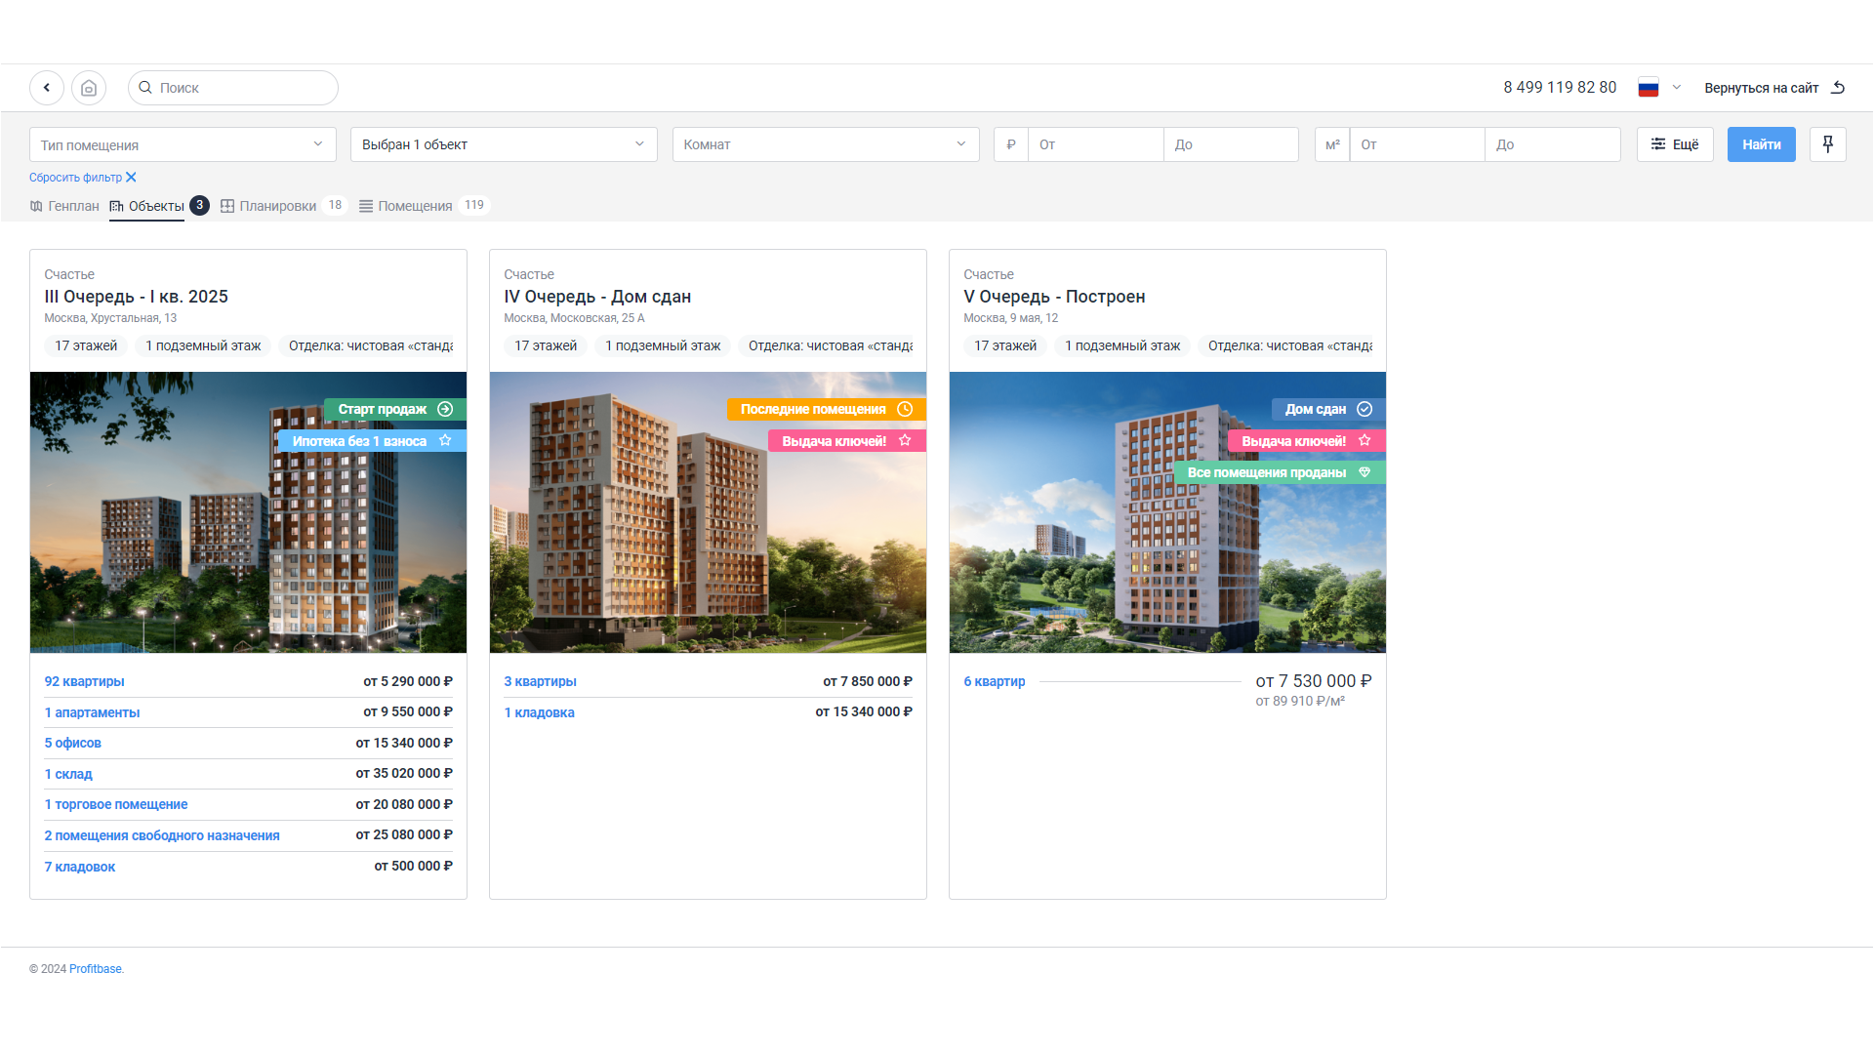Click the arrow icon on Старт продаж badge
Screen dimensions: 1874x1054
point(445,409)
